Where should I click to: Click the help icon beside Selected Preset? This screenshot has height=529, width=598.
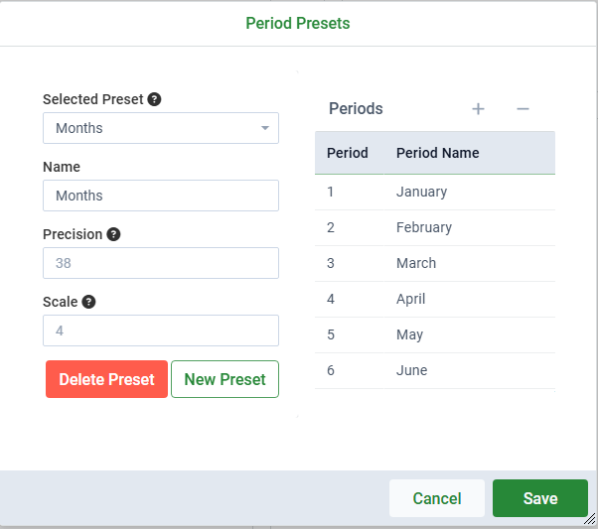pyautogui.click(x=154, y=99)
